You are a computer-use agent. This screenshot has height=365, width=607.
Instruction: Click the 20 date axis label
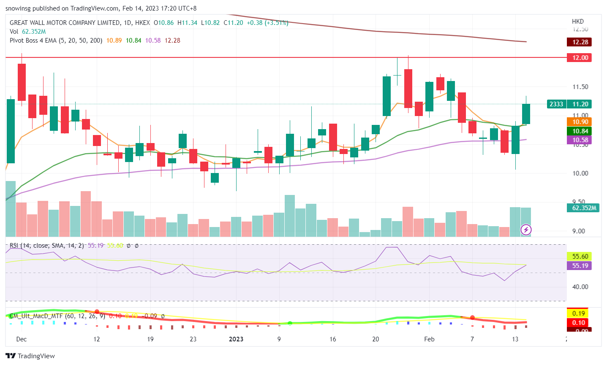pos(376,339)
